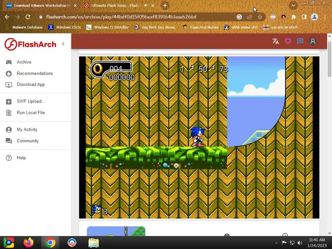Click the Action Center flag tray icon
This screenshot has height=249, width=332.
(284, 243)
